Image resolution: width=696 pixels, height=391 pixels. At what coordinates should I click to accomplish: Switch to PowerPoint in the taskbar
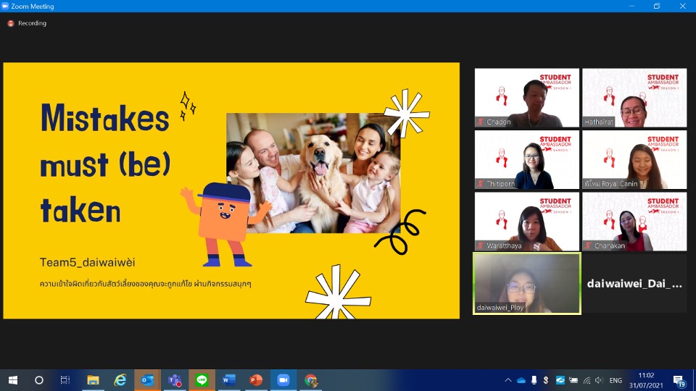255,380
